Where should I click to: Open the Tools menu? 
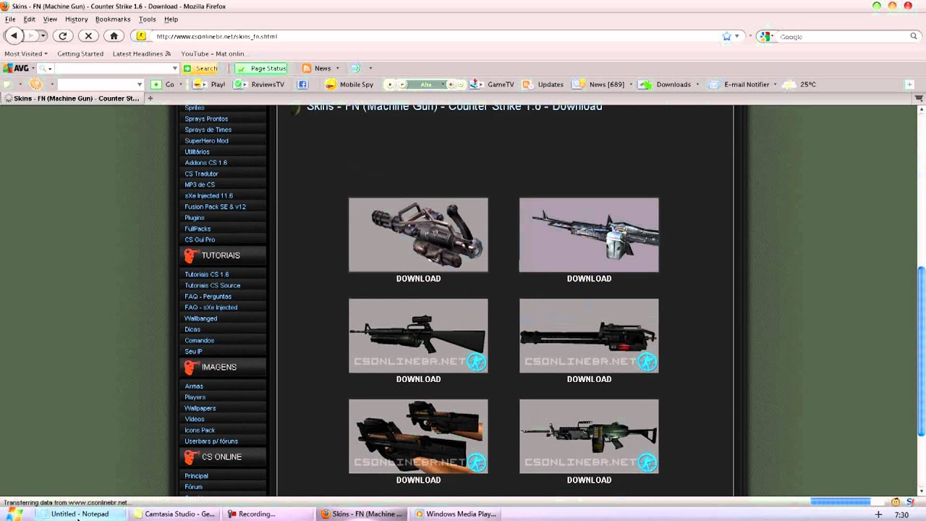click(147, 20)
